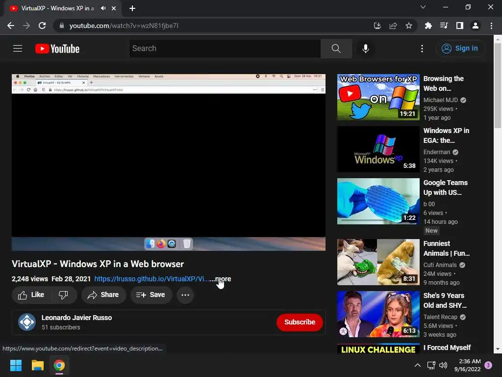Open the Chrome three-dot menu
This screenshot has width=502, height=377.
[x=491, y=26]
